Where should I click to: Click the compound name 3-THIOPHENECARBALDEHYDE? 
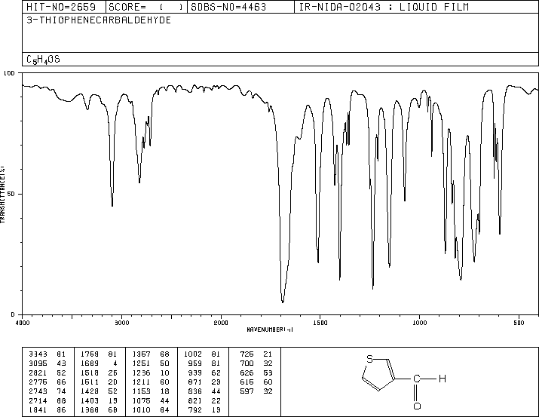tap(99, 20)
